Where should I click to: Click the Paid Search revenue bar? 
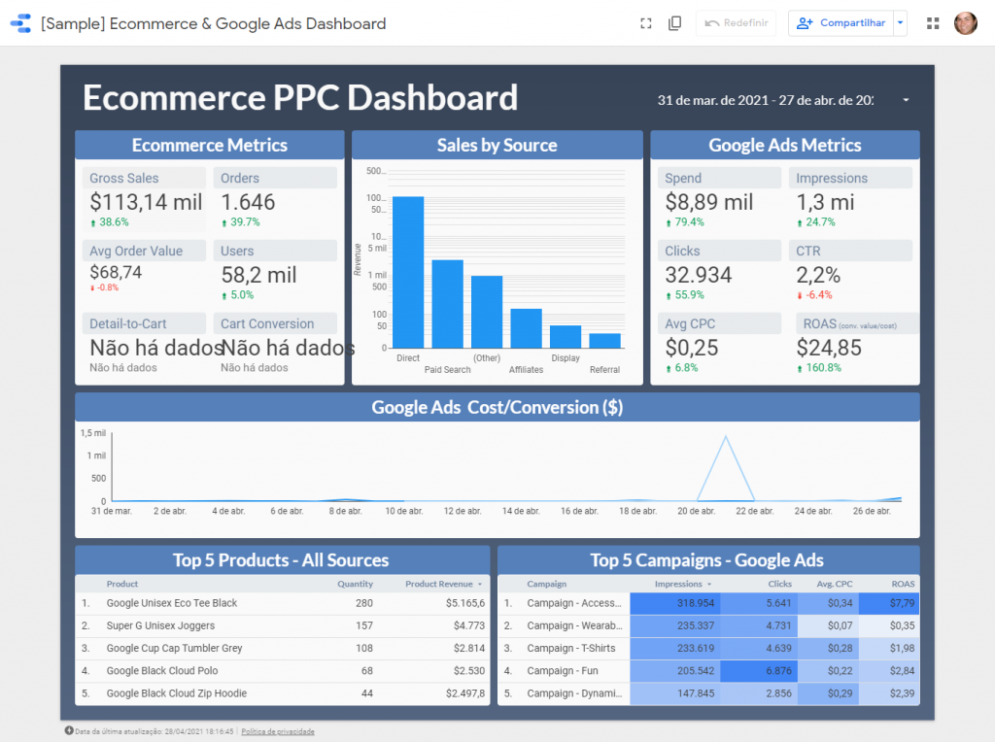coord(447,303)
